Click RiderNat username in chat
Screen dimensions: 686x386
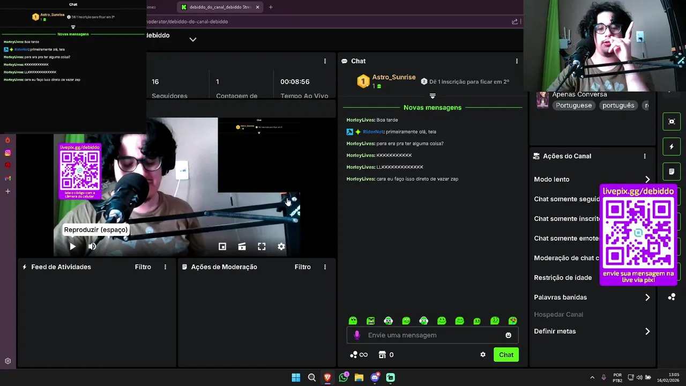tap(373, 132)
